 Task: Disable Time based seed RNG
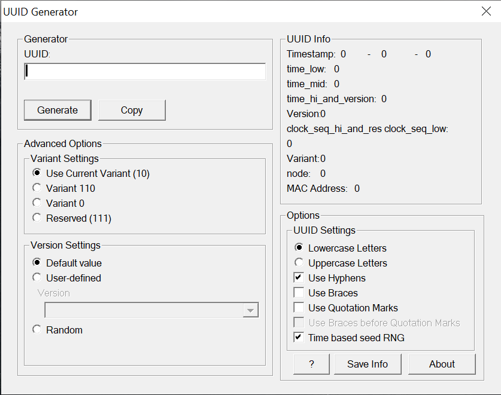click(x=299, y=338)
